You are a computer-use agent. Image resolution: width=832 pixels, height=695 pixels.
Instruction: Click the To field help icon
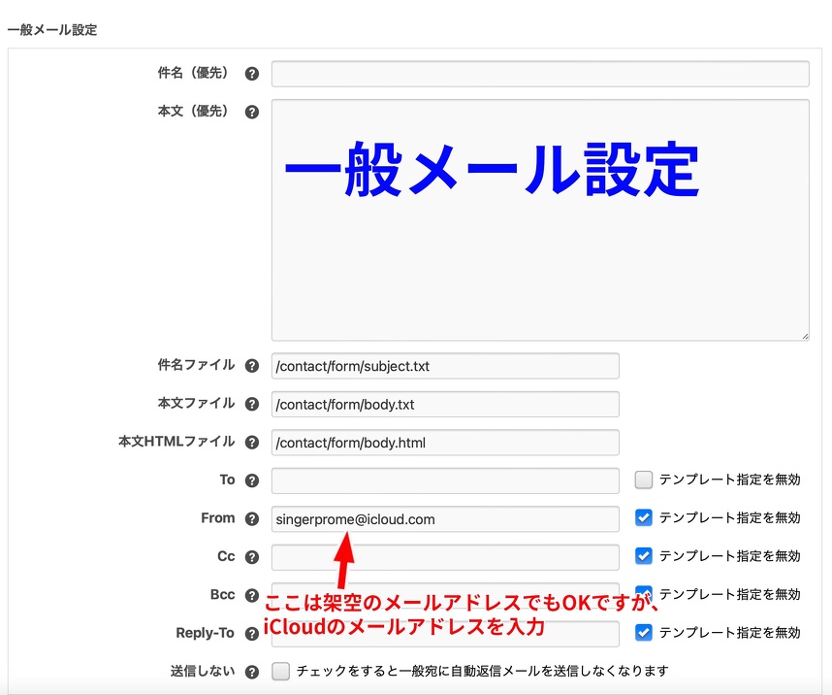pos(252,480)
